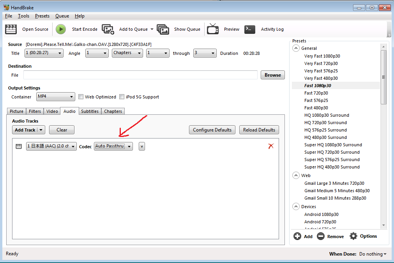The image size is (394, 263).
Task: Click the Browse button
Action: click(x=272, y=75)
